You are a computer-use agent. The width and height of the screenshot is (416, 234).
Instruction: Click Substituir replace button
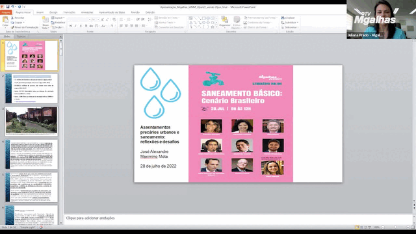tap(290, 23)
